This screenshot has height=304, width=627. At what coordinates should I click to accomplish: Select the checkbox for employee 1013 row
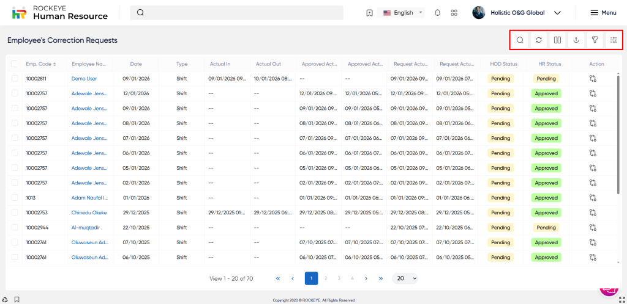pos(15,198)
